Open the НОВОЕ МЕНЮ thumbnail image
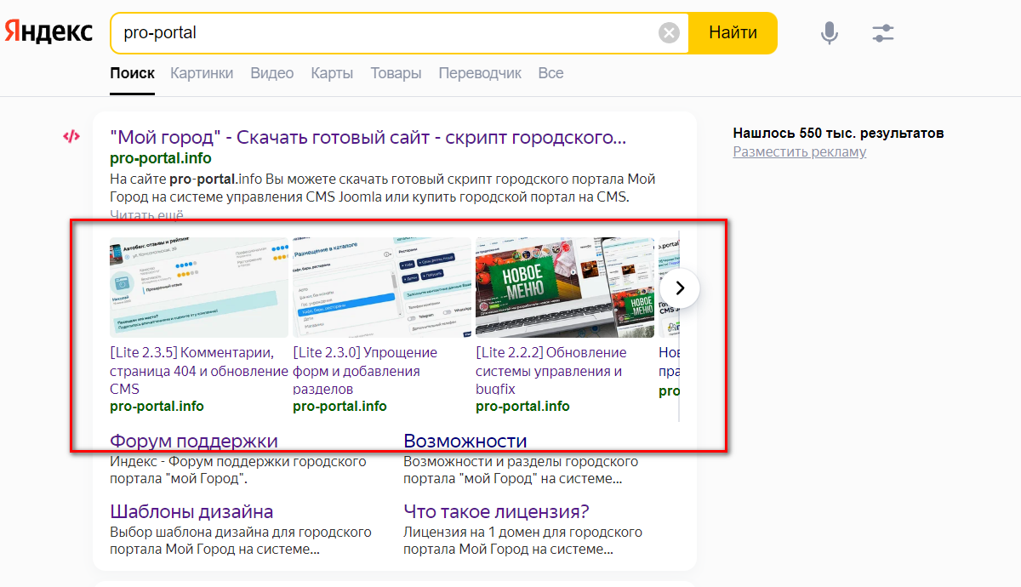 click(564, 288)
